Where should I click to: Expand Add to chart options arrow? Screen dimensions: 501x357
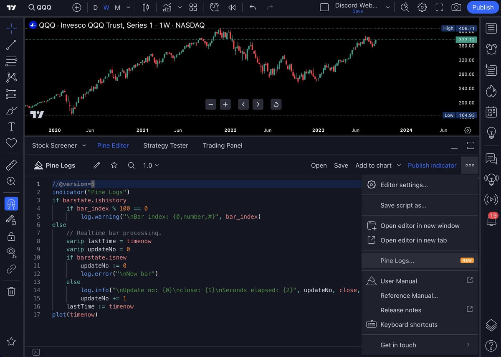[399, 166]
